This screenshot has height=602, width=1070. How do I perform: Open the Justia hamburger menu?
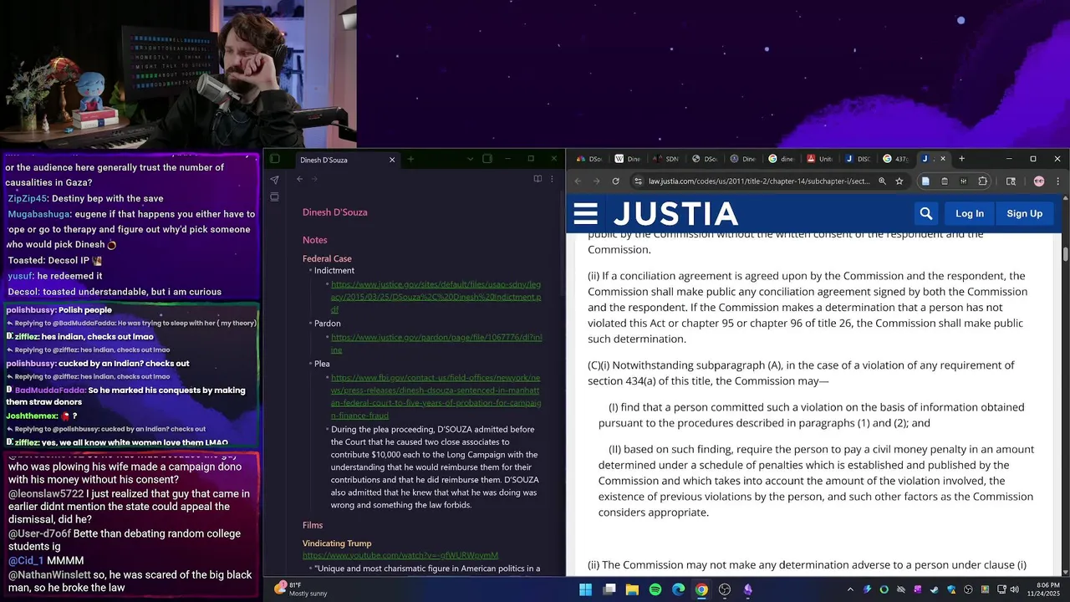pos(585,213)
